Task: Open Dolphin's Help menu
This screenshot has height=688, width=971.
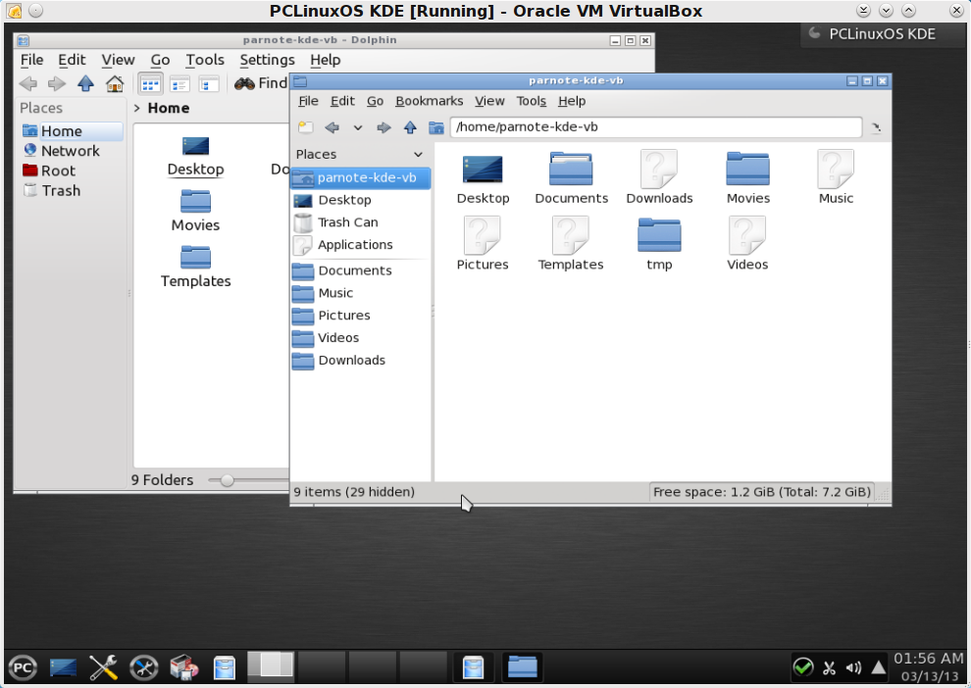Action: point(325,60)
